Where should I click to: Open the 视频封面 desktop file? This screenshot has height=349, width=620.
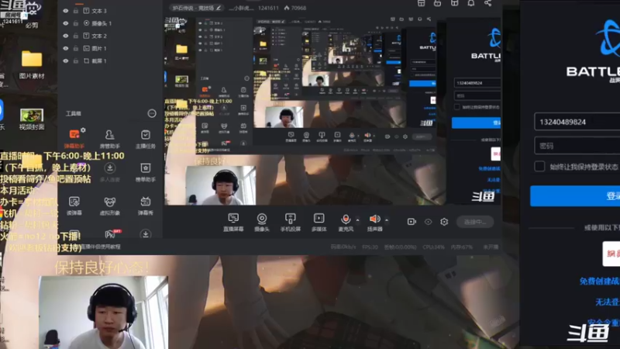click(32, 119)
